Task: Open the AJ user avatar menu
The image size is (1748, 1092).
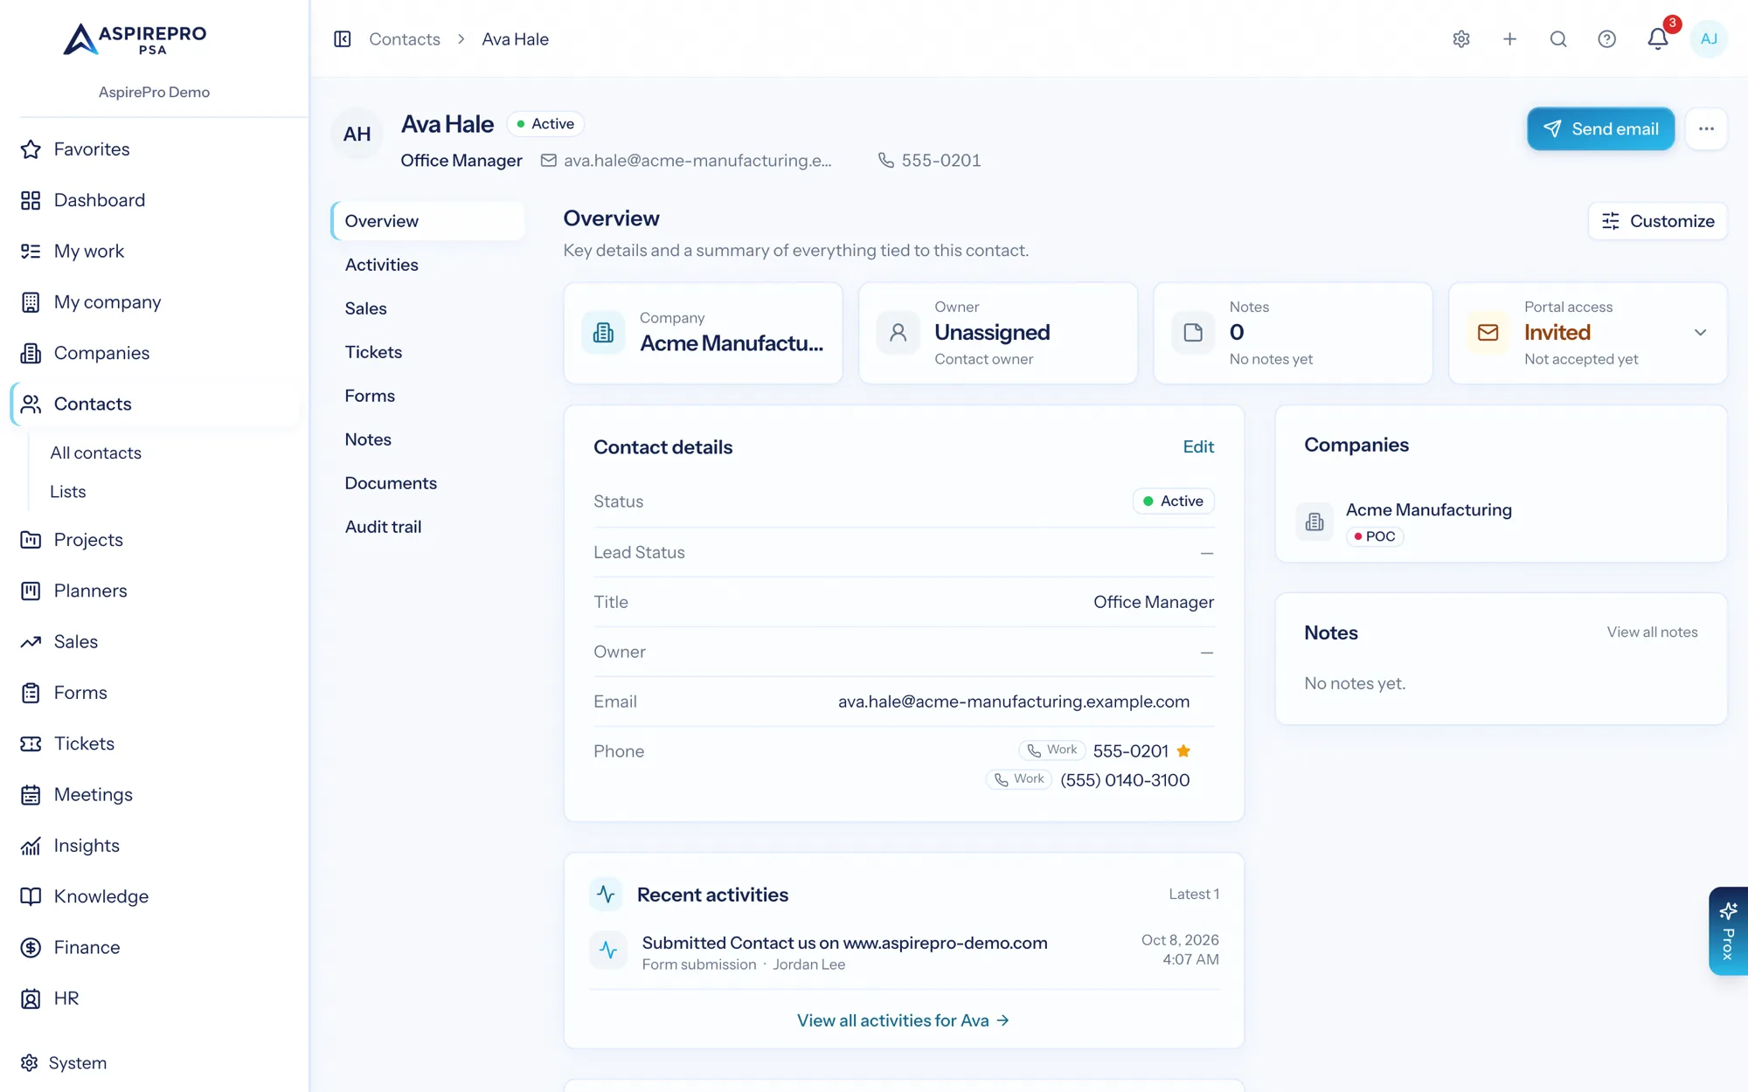Action: (x=1709, y=39)
